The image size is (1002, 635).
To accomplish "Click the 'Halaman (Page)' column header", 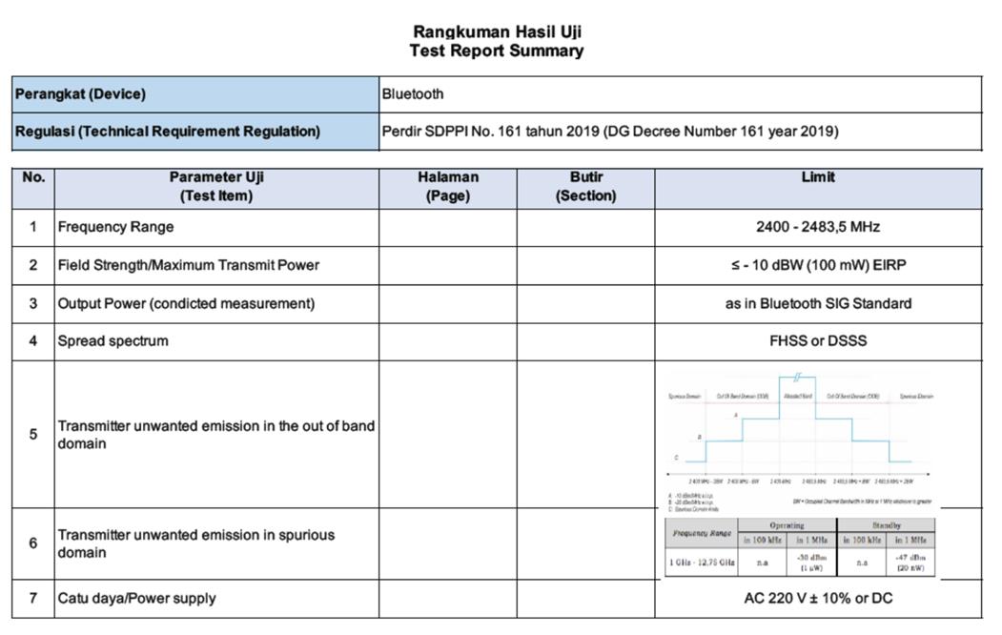I will click(x=448, y=187).
